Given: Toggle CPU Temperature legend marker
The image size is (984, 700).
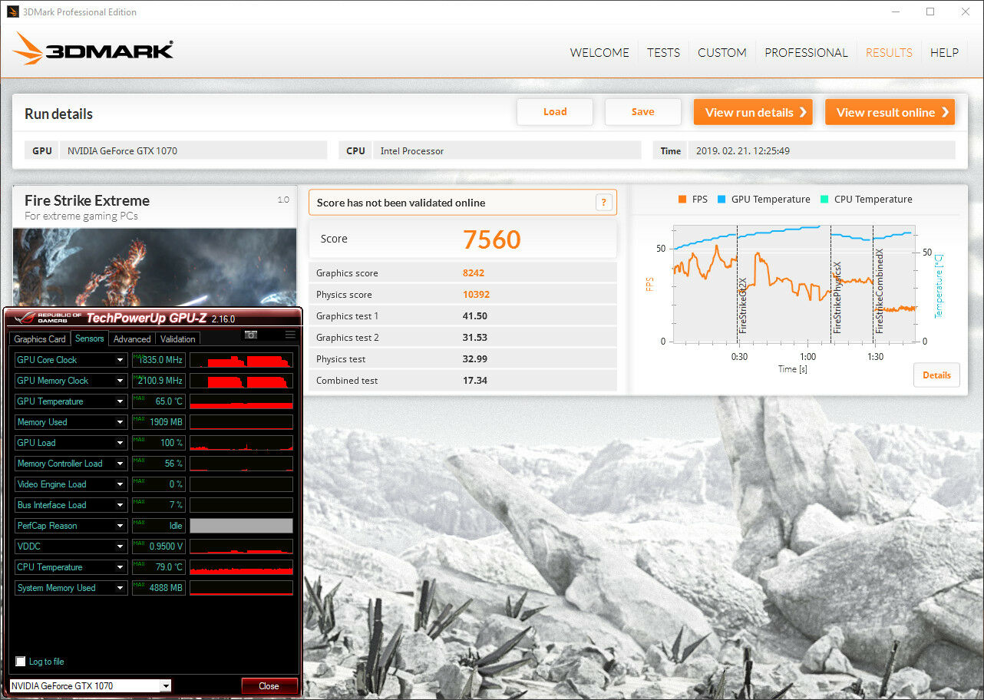Looking at the screenshot, I should [824, 199].
